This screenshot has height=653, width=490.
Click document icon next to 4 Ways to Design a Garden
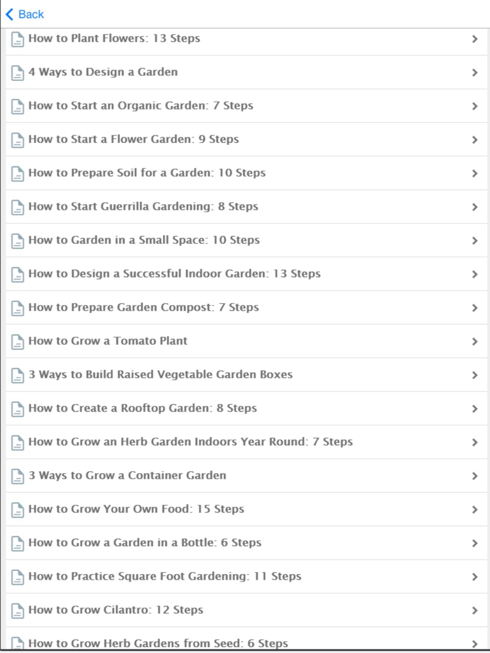[x=18, y=73]
